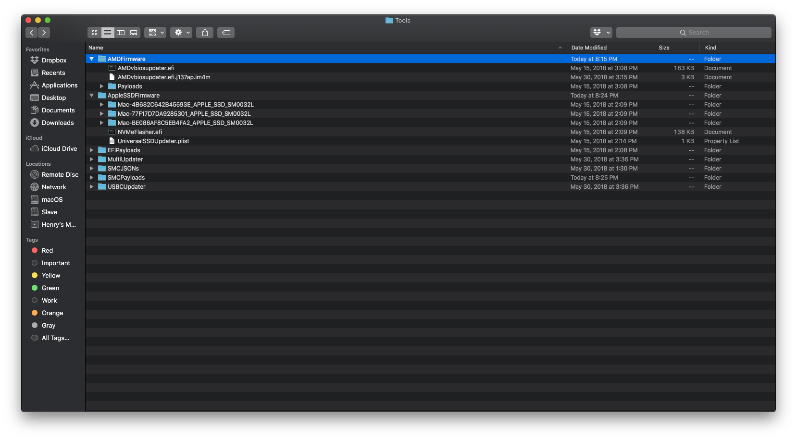Show All Tags...
The image size is (797, 440).
point(55,338)
